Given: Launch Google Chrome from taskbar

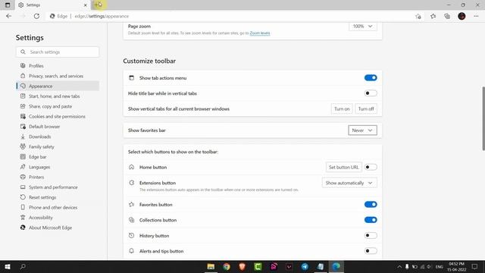Looking at the screenshot, I should [227, 266].
